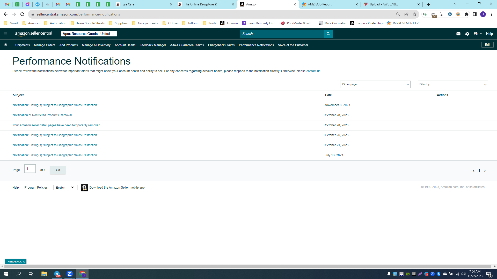Open the Chrome three-dot menu

coord(491,14)
